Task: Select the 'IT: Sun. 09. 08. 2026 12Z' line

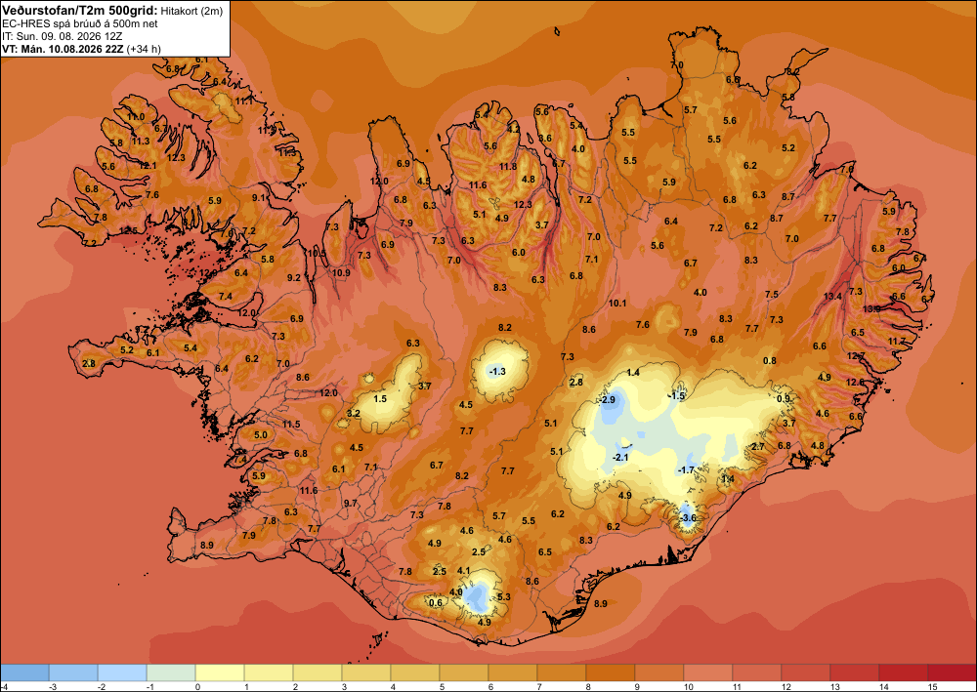Action: pos(63,36)
